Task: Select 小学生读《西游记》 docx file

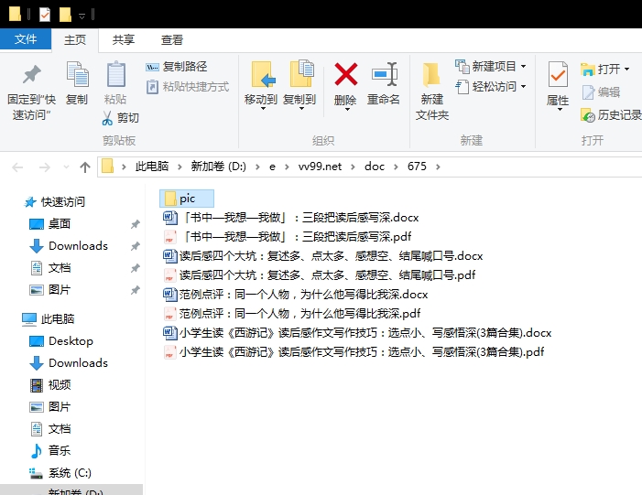Action: (357, 332)
